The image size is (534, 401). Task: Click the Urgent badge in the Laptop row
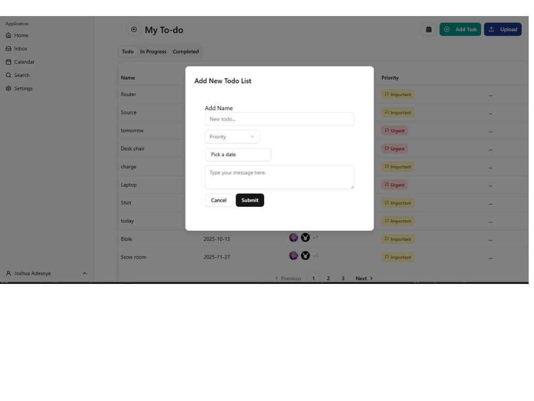(x=395, y=185)
